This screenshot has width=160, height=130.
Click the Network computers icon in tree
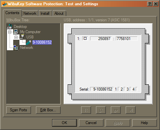[16, 48]
